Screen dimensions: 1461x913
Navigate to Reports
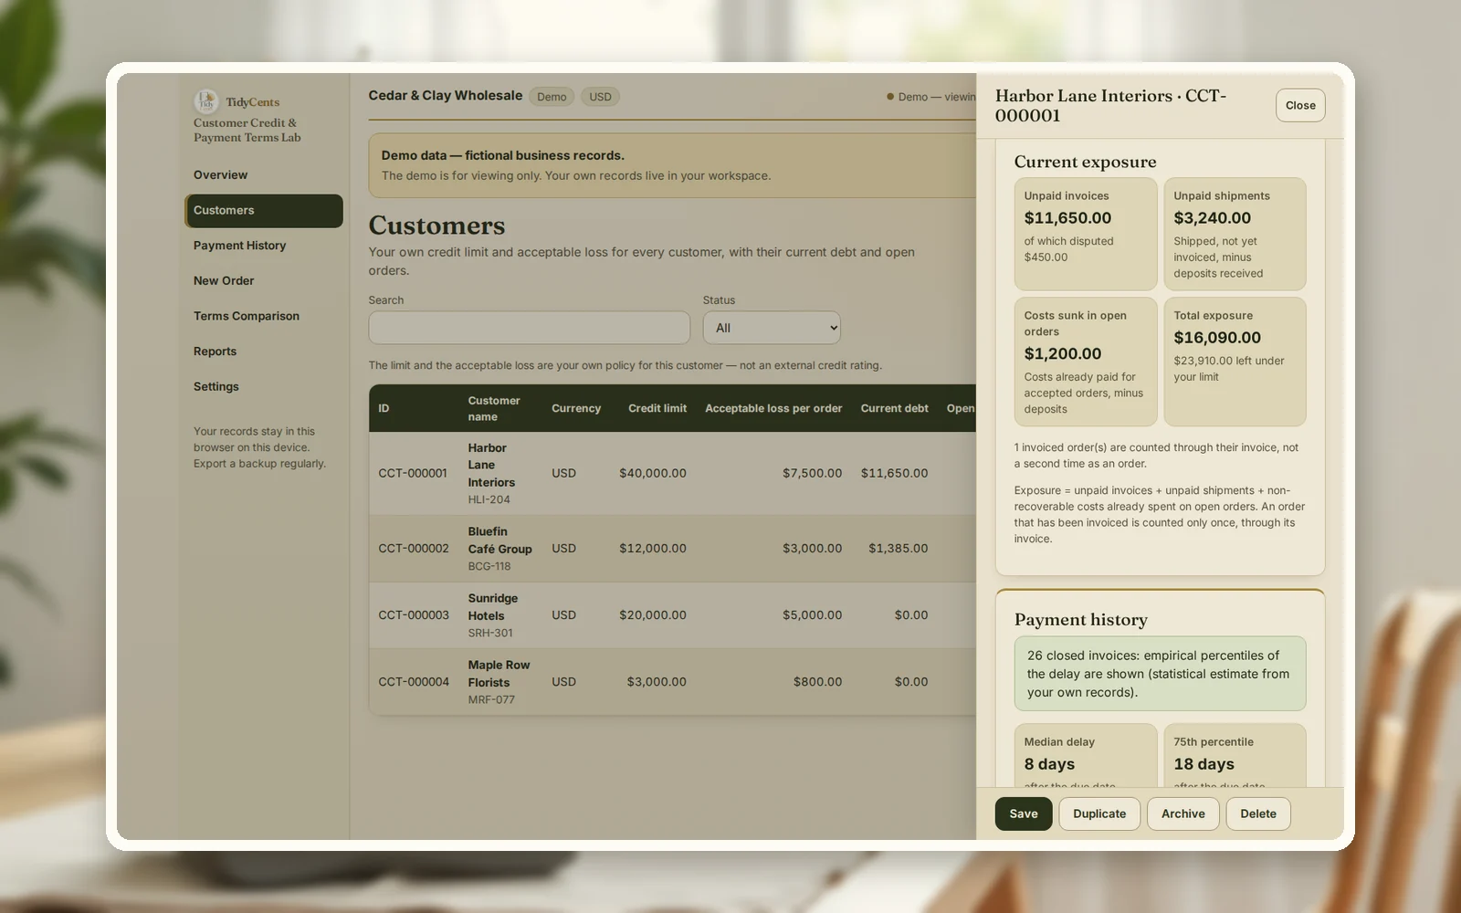pyautogui.click(x=263, y=352)
